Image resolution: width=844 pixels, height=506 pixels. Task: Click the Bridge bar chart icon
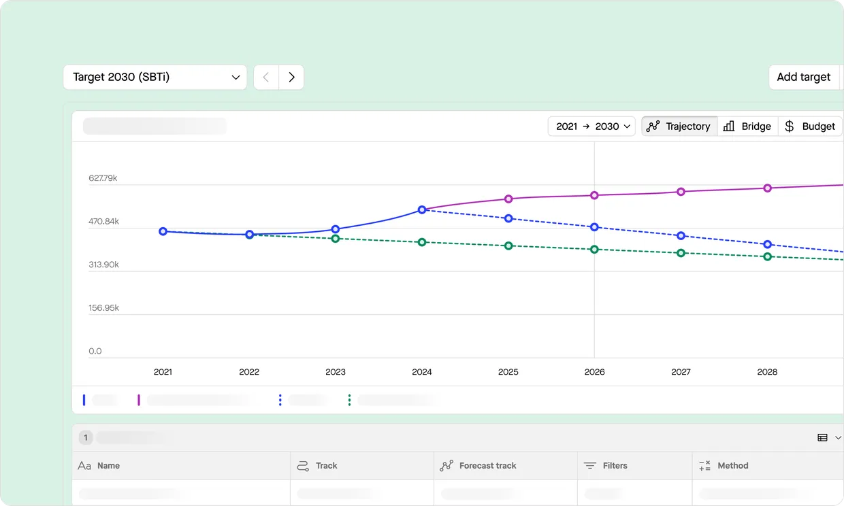(x=728, y=126)
